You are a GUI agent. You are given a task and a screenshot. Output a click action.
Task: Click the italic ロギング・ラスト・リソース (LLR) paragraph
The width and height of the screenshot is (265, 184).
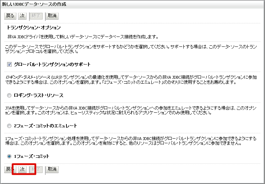point(131,80)
